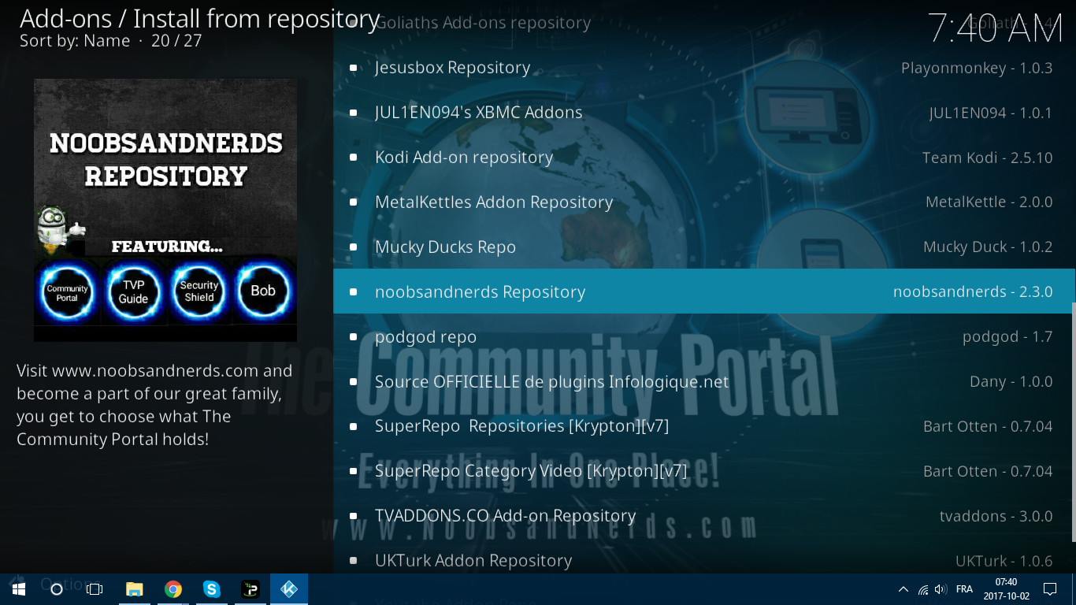Click the Noobsandnerds Repository artwork thumbnail
This screenshot has height=605, width=1076.
[165, 210]
